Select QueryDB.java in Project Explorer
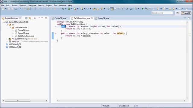Image resolution: width=193 pixels, height=108 pixels. click(23, 33)
